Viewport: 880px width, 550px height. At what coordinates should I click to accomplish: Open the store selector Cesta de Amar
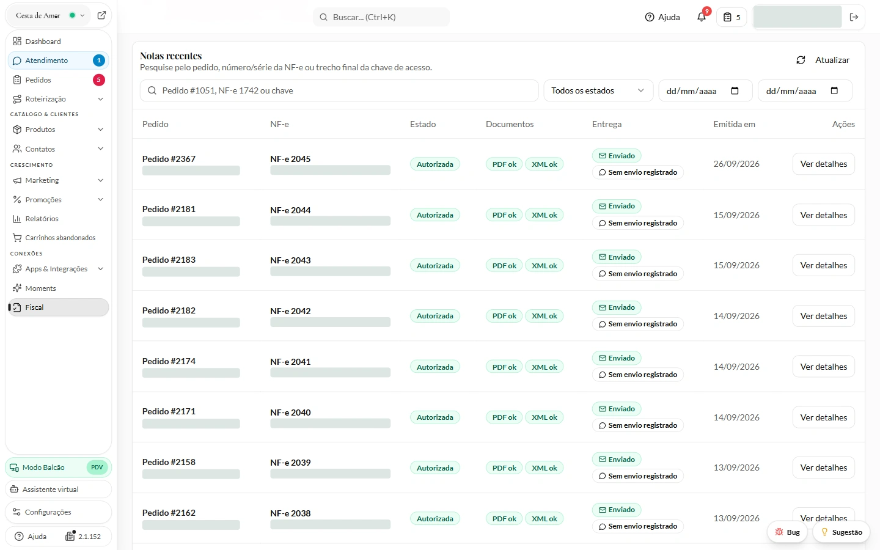(51, 15)
